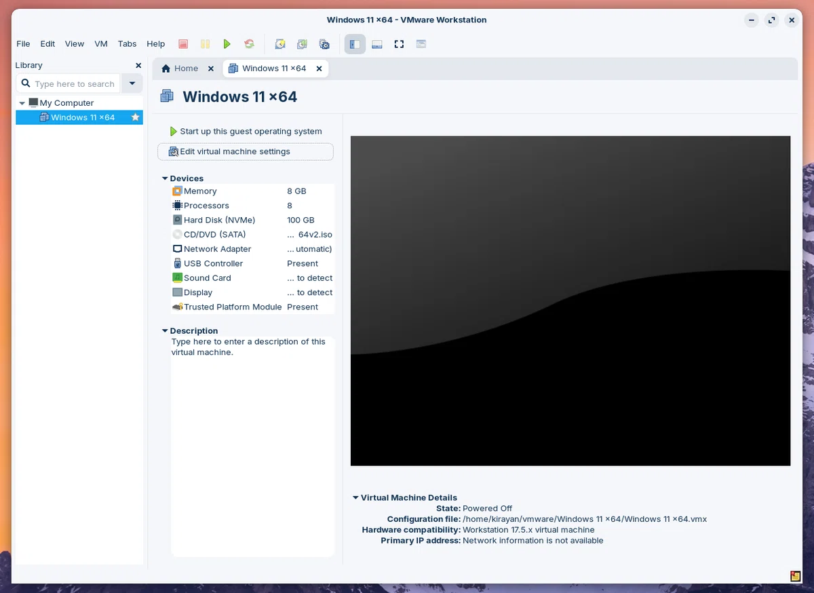Click the home icon in the Home tab
The width and height of the screenshot is (814, 593).
tap(166, 69)
